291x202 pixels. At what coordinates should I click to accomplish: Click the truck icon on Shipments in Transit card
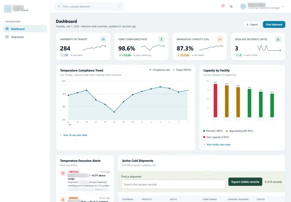coord(103,39)
